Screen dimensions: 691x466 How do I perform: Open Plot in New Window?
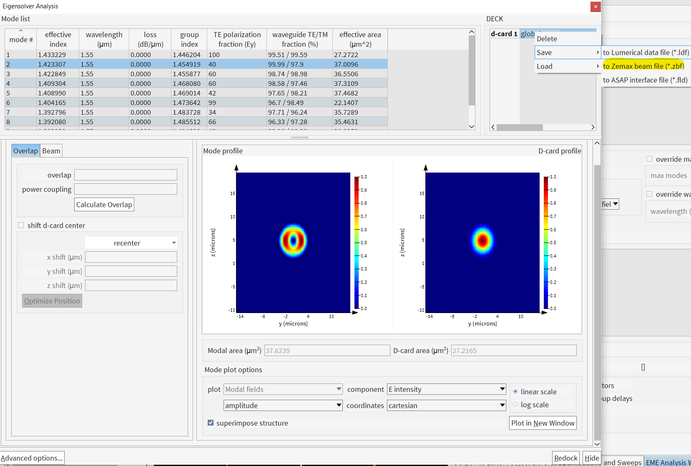pyautogui.click(x=543, y=423)
